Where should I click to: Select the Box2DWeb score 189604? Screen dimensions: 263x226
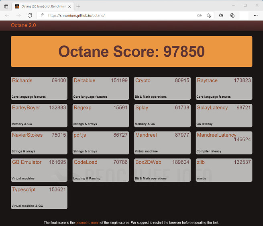pyautogui.click(x=181, y=162)
